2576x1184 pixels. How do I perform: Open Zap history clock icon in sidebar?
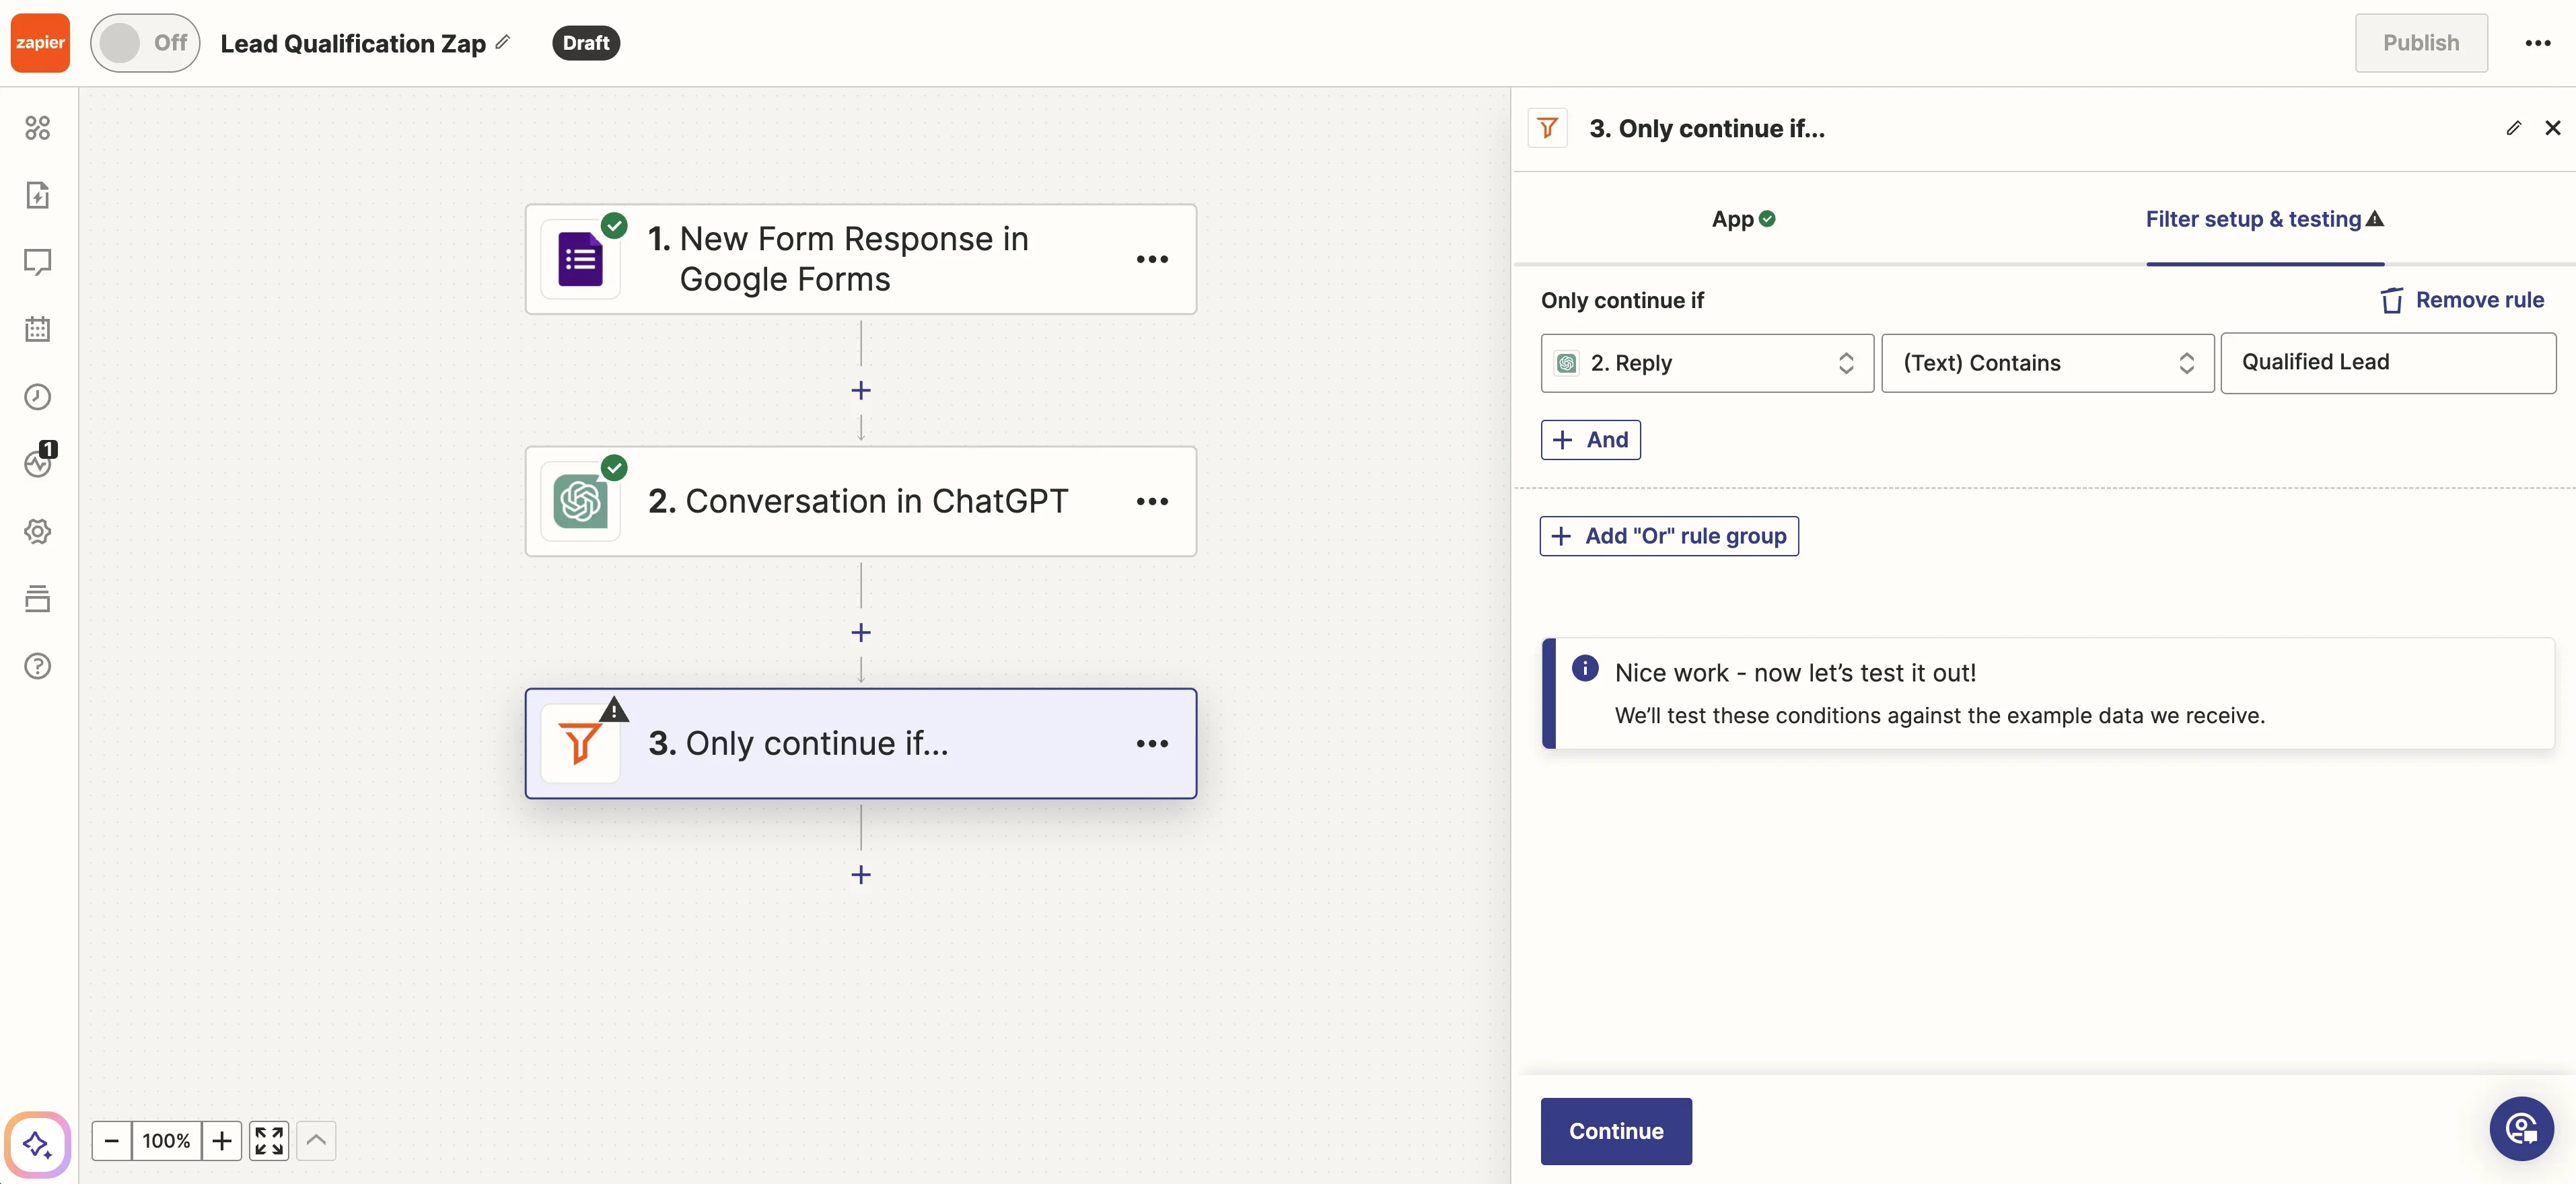(x=38, y=397)
